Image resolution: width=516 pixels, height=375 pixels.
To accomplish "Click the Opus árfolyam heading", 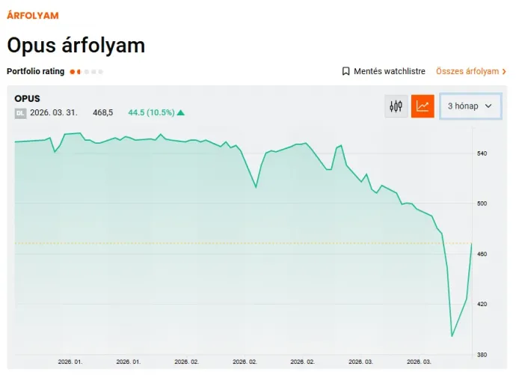I will pyautogui.click(x=76, y=45).
